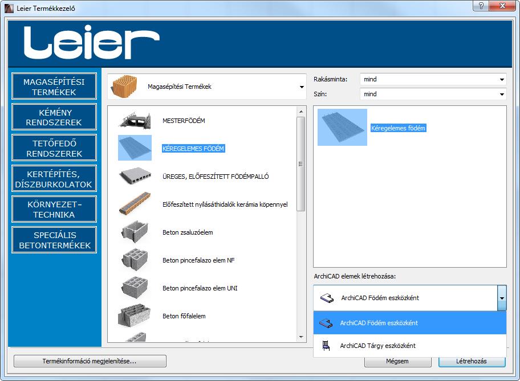Image resolution: width=520 pixels, height=381 pixels.
Task: Click Termékinformáció megjelenítése button
Action: [90, 361]
